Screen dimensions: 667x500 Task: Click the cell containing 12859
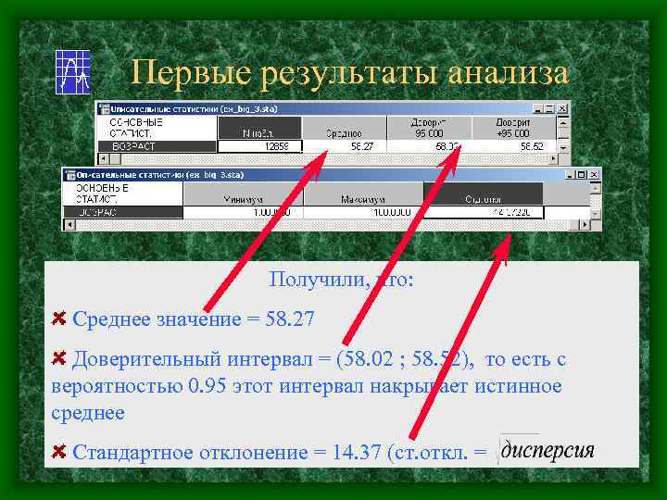[x=260, y=146]
